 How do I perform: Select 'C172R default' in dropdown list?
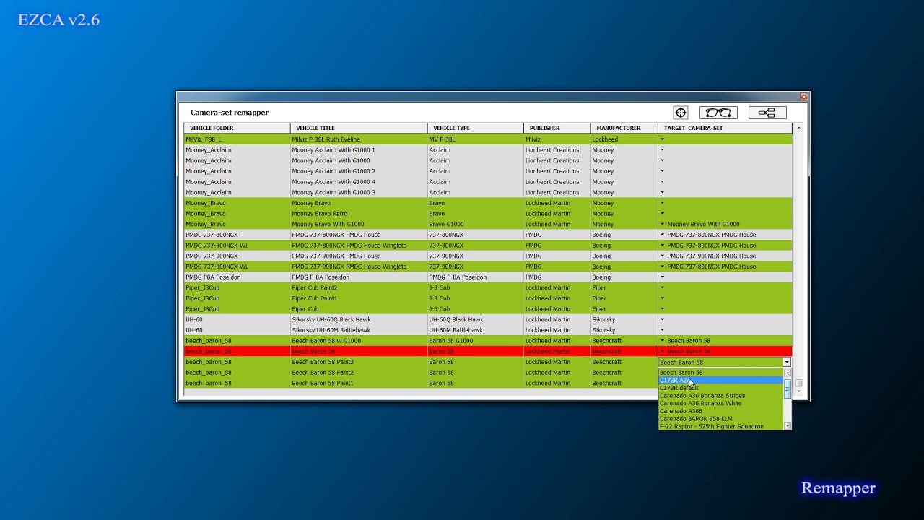pos(721,388)
